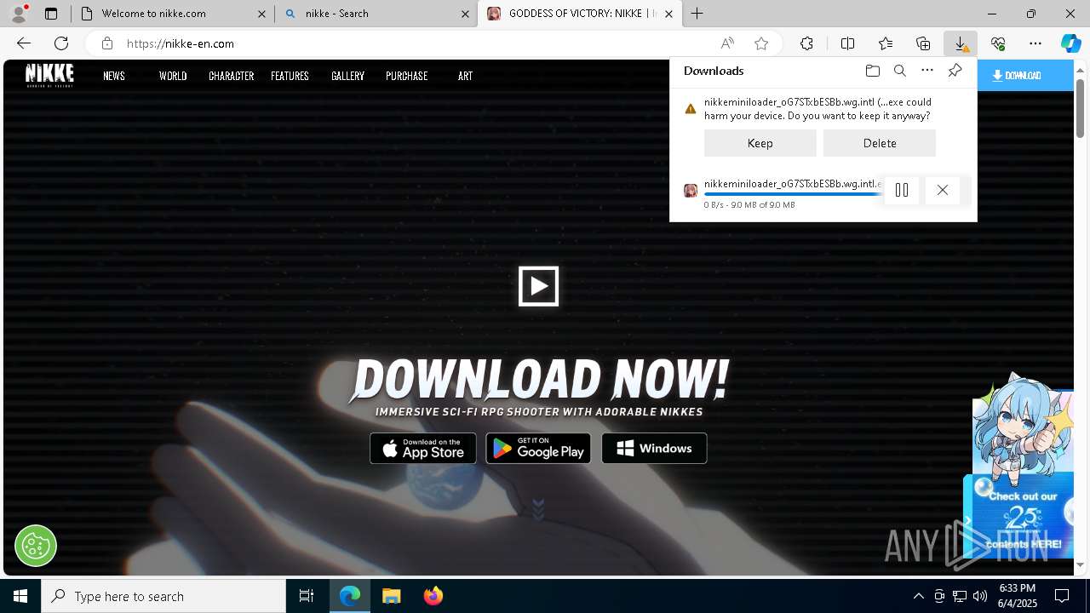Add this page to favorites star
The image size is (1090, 613).
pyautogui.click(x=761, y=43)
